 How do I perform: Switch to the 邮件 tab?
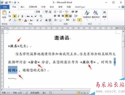coord(52,7)
